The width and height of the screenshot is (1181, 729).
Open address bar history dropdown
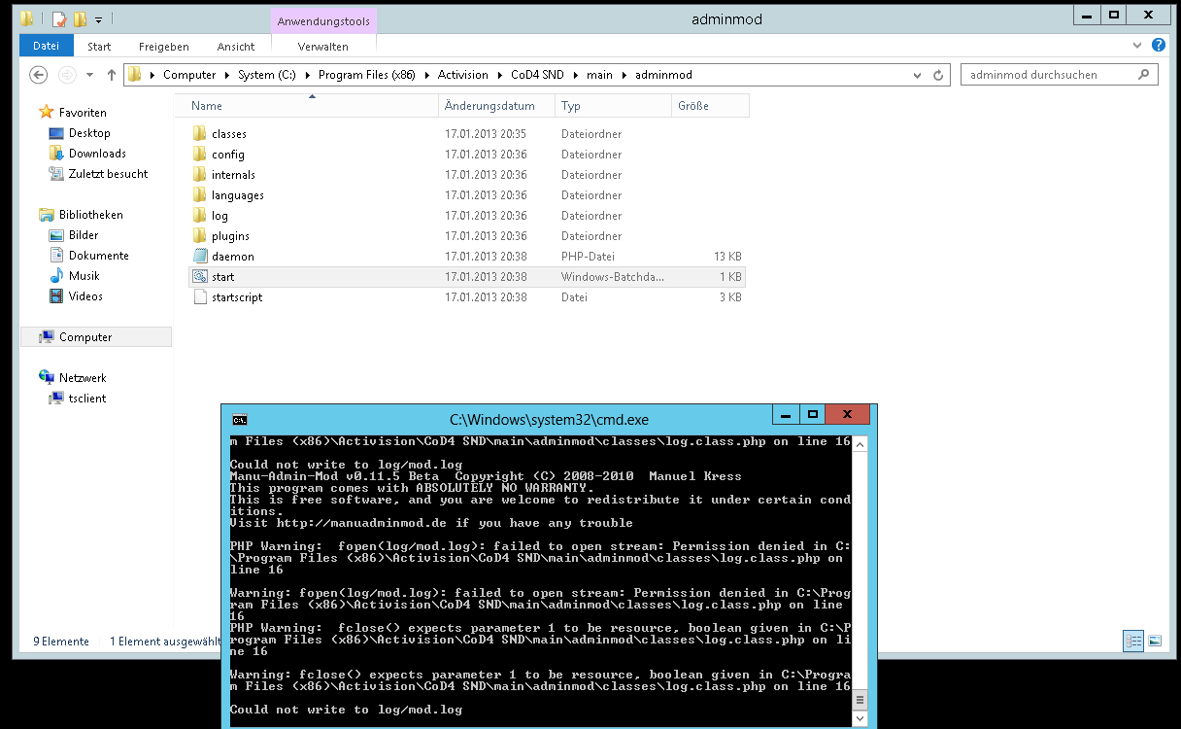pyautogui.click(x=918, y=75)
